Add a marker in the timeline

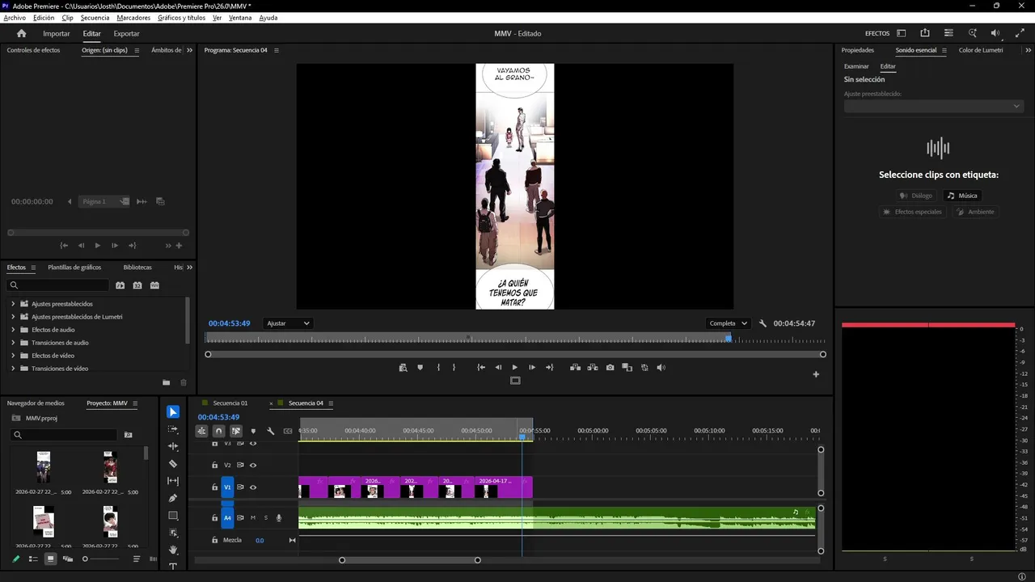coord(253,431)
